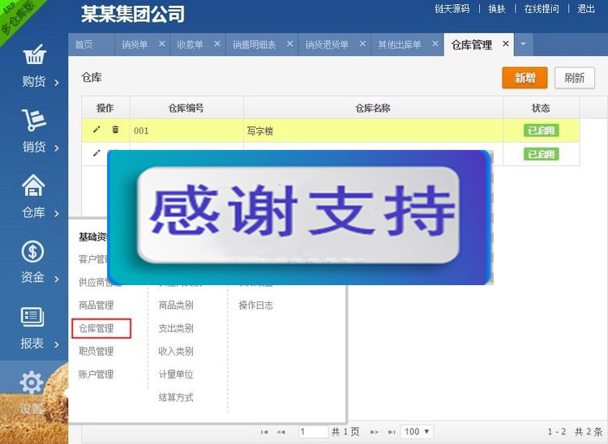Click the 刷新 refresh button

[574, 78]
